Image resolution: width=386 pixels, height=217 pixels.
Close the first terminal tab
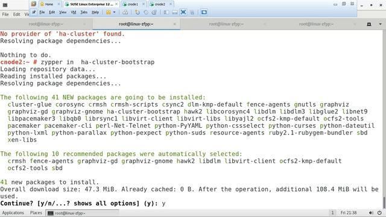(84, 24)
